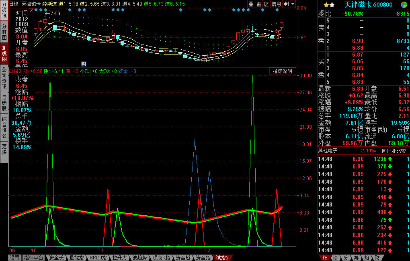Select the 筹 chip distribution tab
Screen dimensions: 410x261
click(x=356, y=258)
